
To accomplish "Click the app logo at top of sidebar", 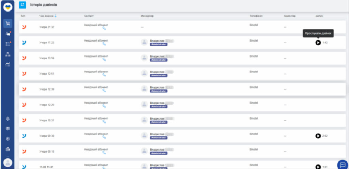I will 8,6.
